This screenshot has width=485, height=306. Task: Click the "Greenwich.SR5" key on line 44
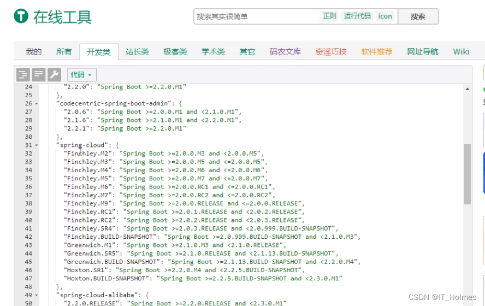[93, 254]
